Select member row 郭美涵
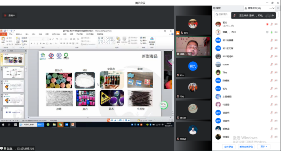The width and height of the screenshot is (281, 151). [246, 129]
